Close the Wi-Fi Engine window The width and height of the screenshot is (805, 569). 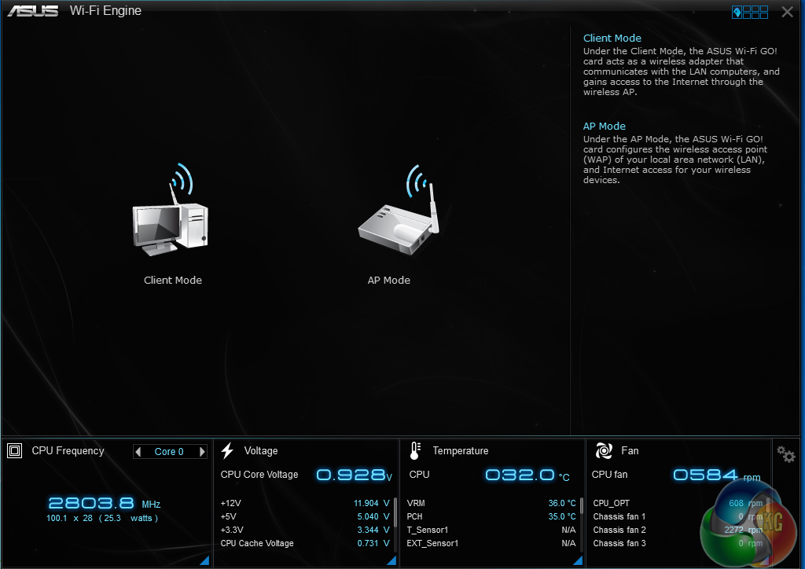tap(787, 12)
